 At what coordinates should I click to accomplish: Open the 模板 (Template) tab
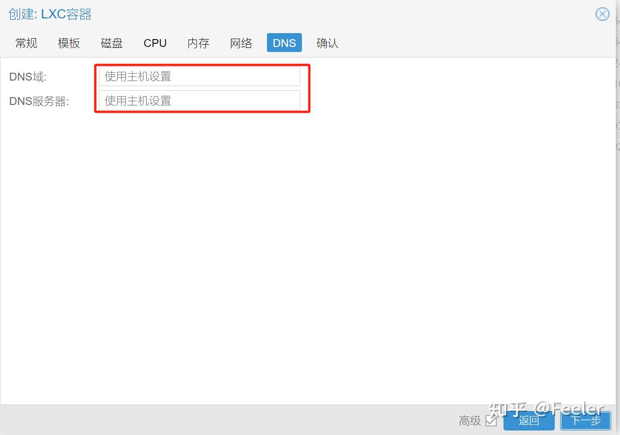click(x=69, y=43)
